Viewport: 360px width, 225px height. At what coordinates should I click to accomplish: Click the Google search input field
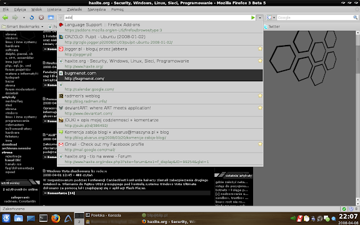314,17
